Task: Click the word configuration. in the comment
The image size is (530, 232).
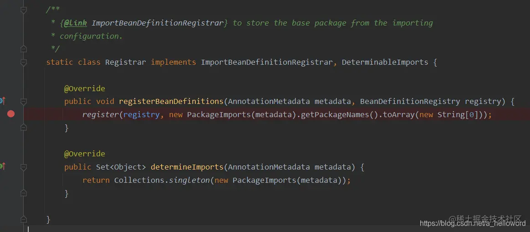Action: click(x=91, y=36)
